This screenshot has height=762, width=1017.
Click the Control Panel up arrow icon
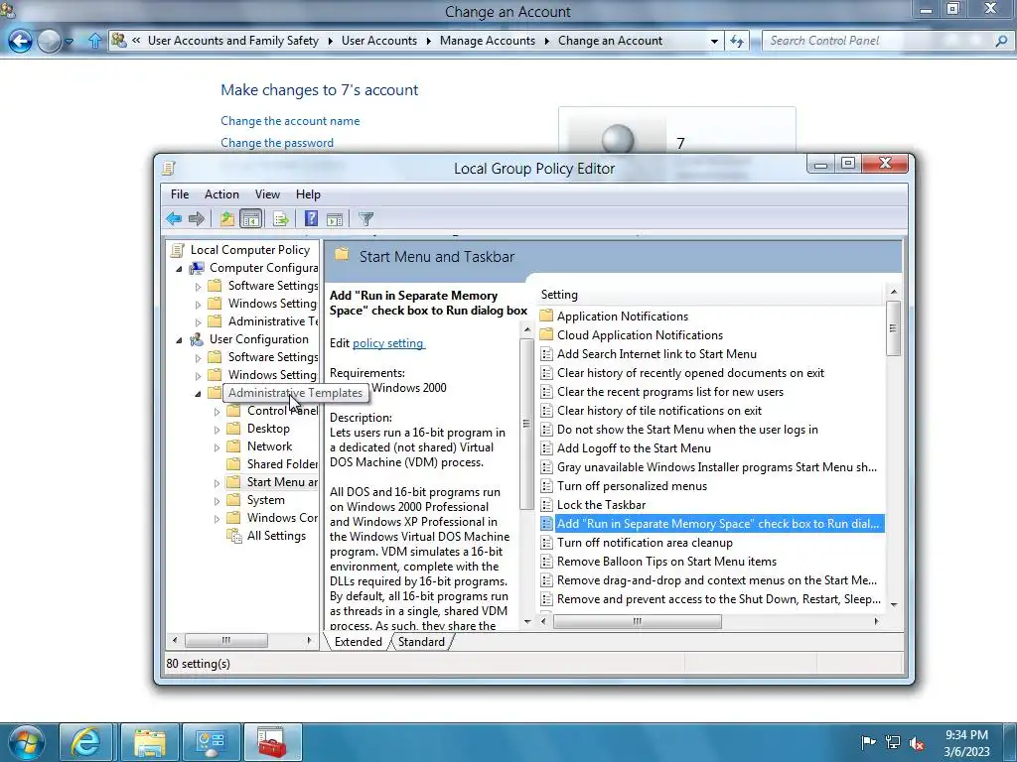[94, 41]
